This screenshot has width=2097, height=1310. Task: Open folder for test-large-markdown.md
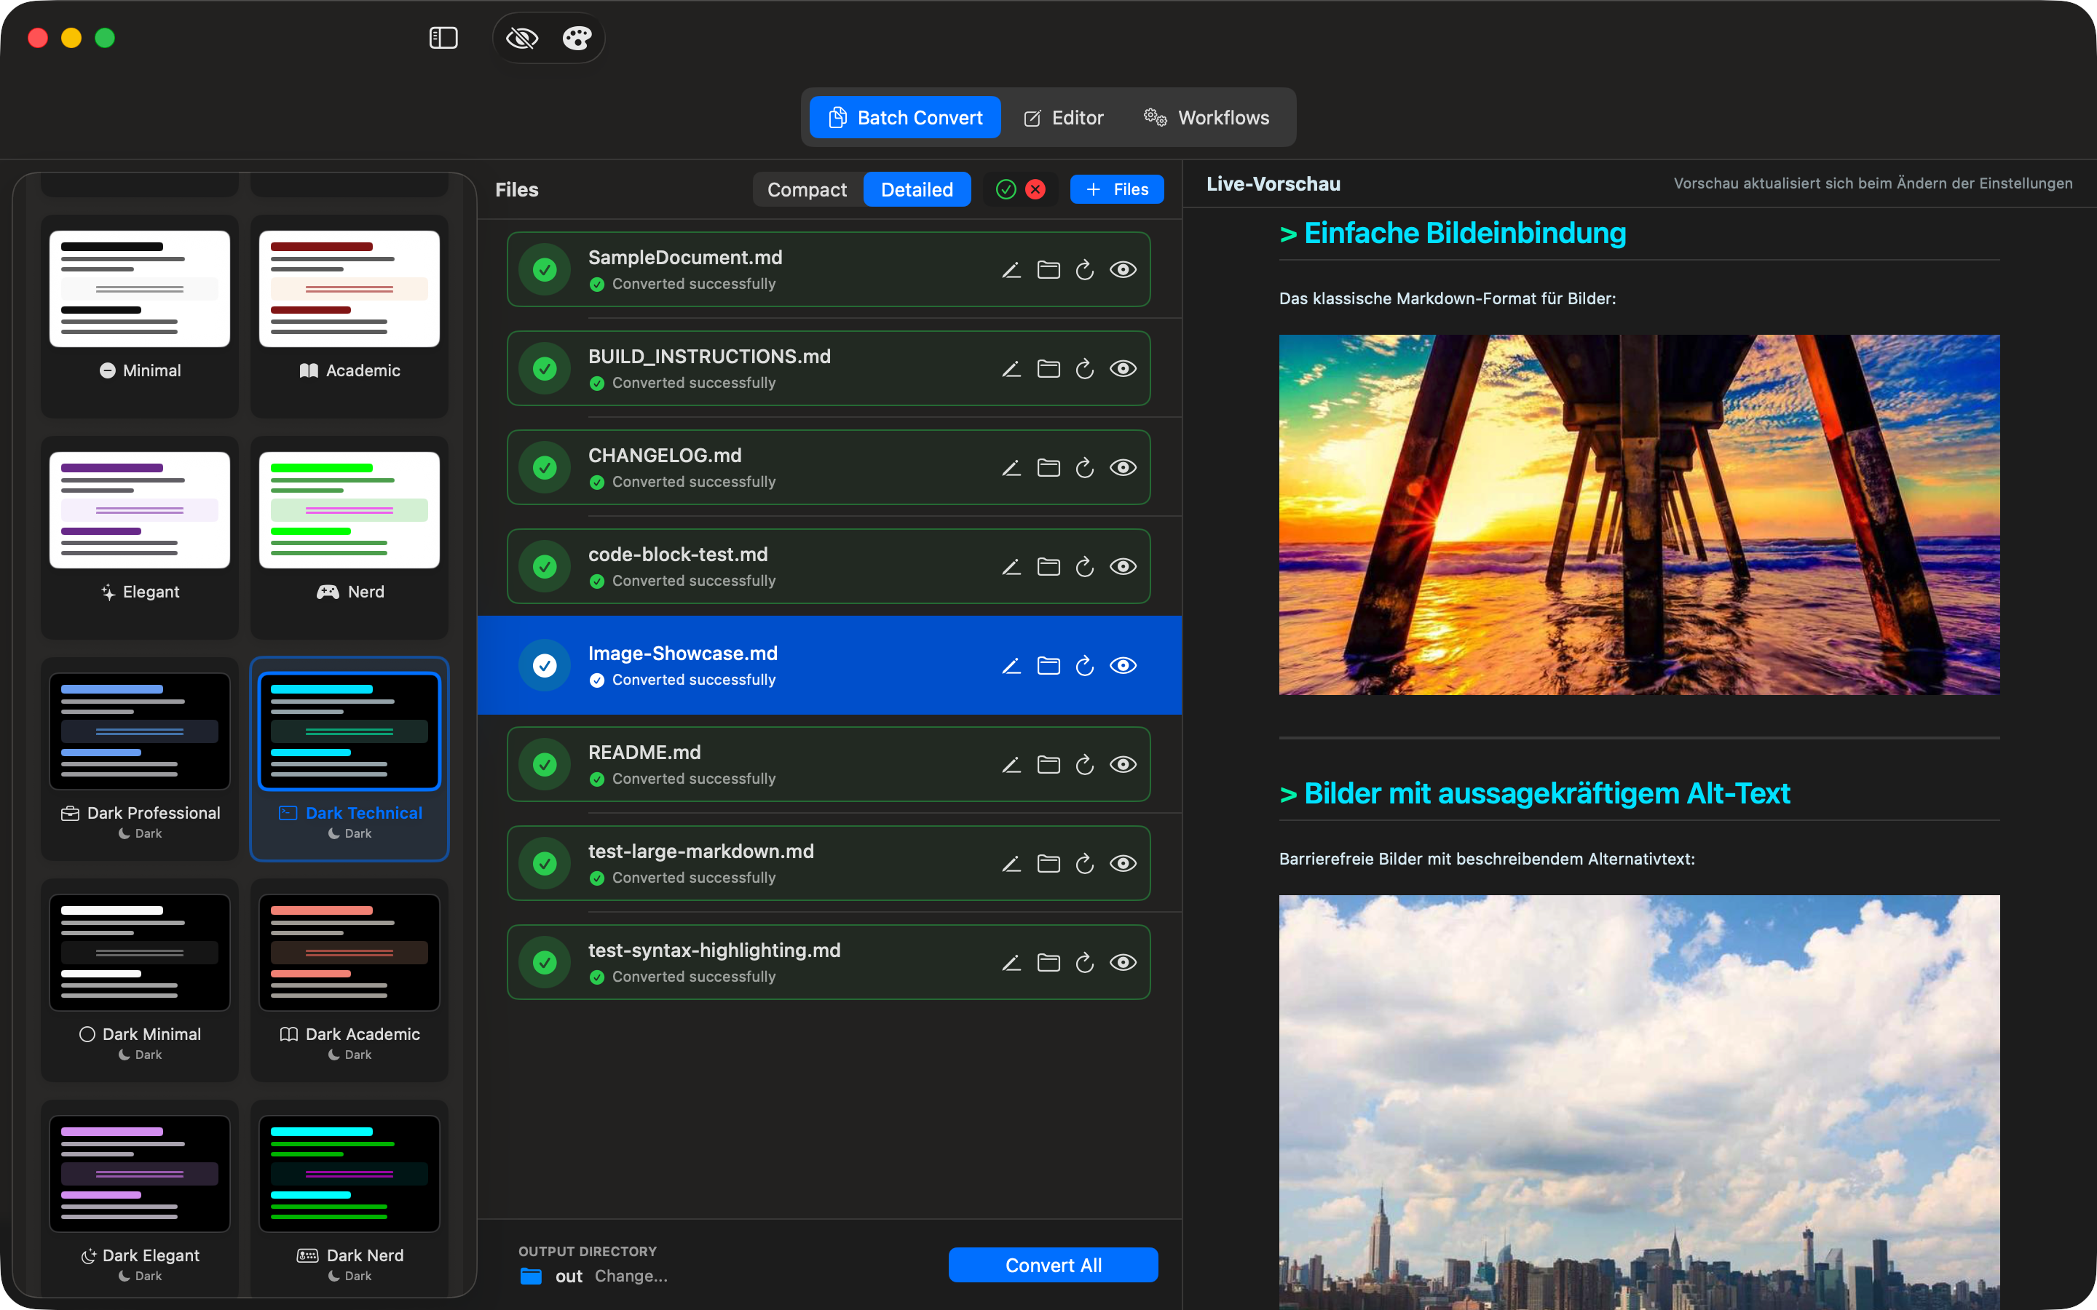click(1048, 863)
